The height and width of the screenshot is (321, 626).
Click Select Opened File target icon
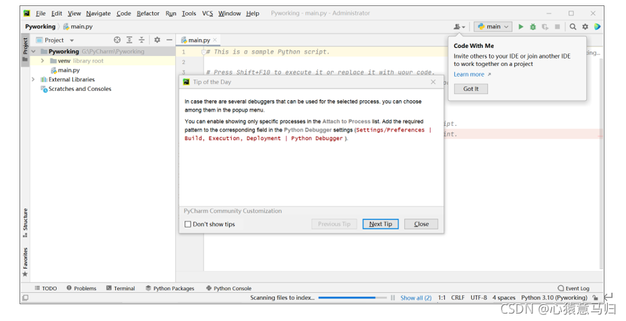click(117, 40)
